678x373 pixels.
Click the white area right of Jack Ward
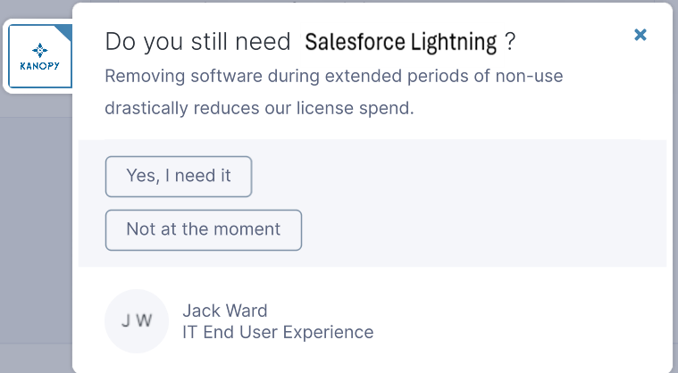point(518,321)
